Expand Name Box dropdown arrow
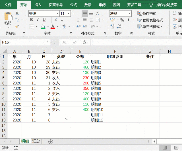 (47, 42)
